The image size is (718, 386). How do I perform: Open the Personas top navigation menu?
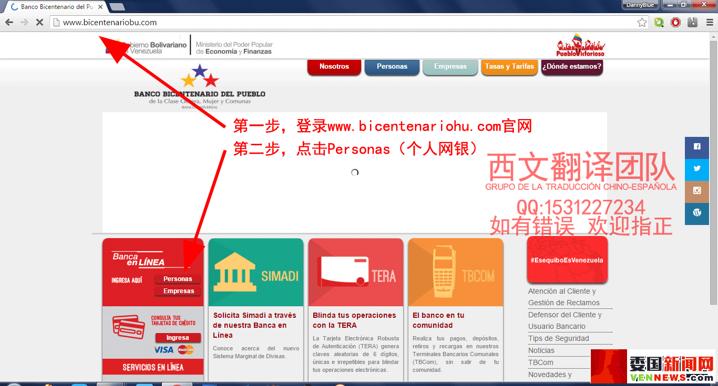(392, 67)
